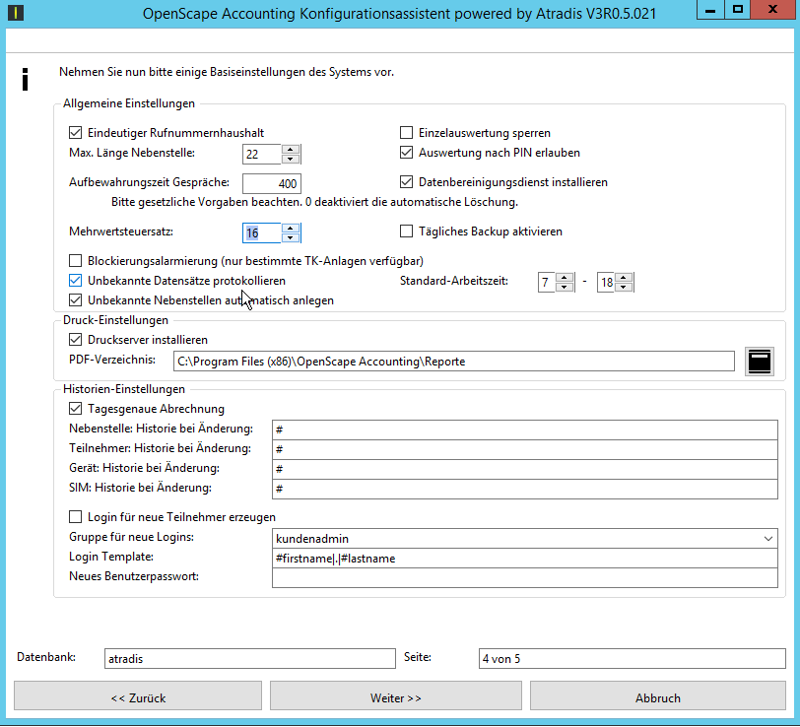800x727 pixels.
Task: Decrease Standard-Arbeitszeit start hour
Action: (x=565, y=287)
